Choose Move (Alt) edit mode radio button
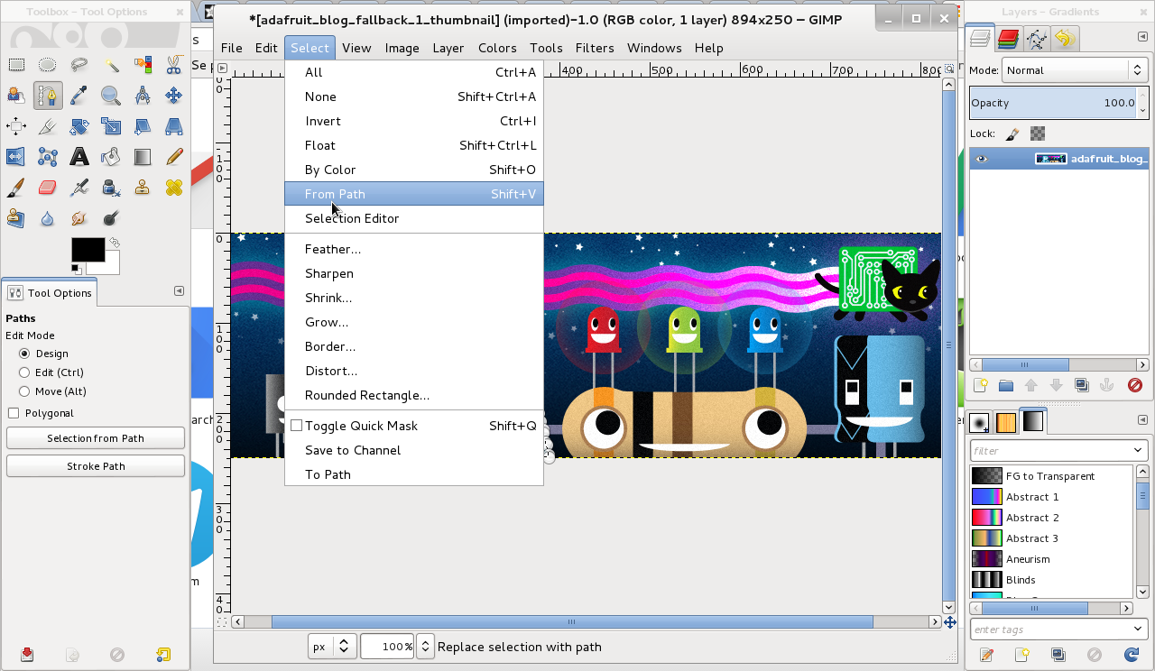 pos(24,391)
